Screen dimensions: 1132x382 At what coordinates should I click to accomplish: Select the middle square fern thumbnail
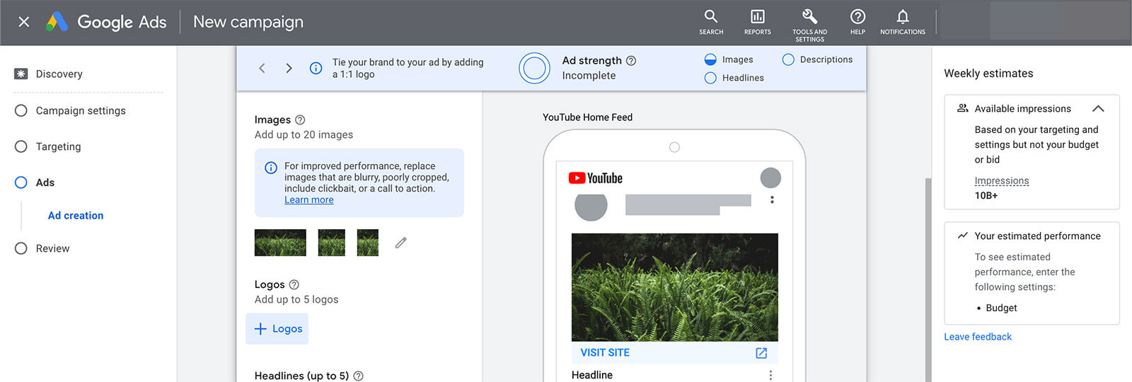(332, 243)
